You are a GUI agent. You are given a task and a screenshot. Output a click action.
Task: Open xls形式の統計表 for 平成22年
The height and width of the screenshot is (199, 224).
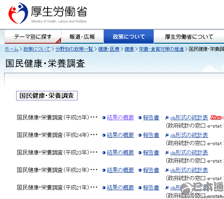[189, 170]
